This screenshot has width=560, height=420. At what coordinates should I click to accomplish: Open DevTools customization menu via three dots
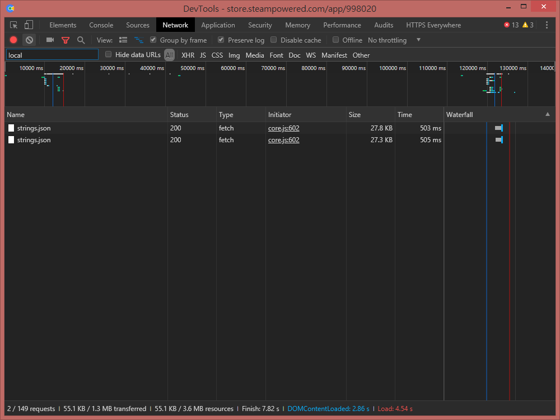coord(547,25)
